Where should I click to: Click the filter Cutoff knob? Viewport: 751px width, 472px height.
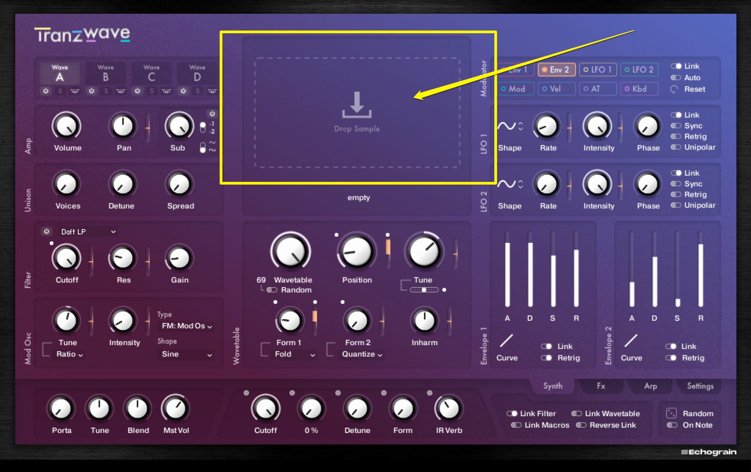click(67, 258)
